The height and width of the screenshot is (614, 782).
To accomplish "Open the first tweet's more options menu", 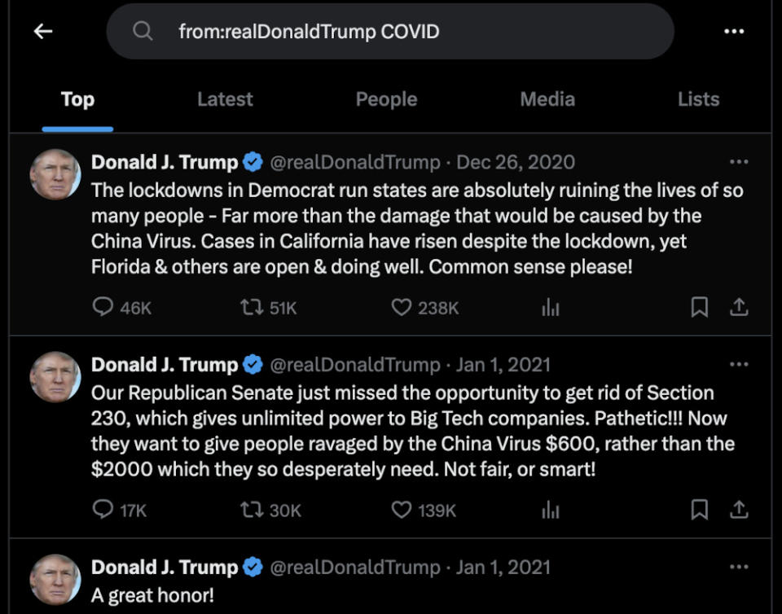I will click(x=740, y=160).
